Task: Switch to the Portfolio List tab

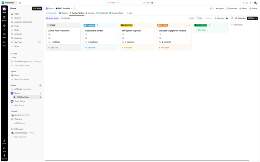Action: [x=102, y=13]
